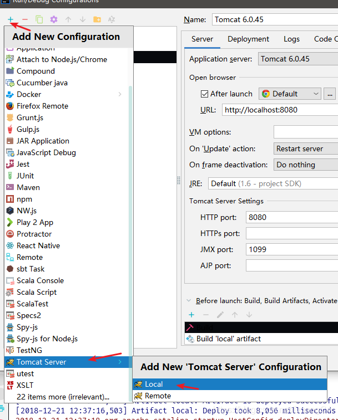Click the Move Down arrow in top toolbar

pos(83,19)
